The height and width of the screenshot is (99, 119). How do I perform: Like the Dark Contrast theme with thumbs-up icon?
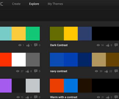108,45
